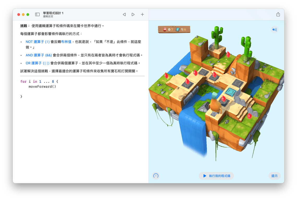The image size is (297, 200).
Task: Click the 'for i in 1 ... 8 {' line
Action: pyautogui.click(x=39, y=82)
